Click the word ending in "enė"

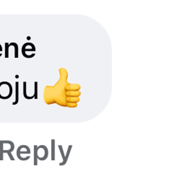[18, 47]
